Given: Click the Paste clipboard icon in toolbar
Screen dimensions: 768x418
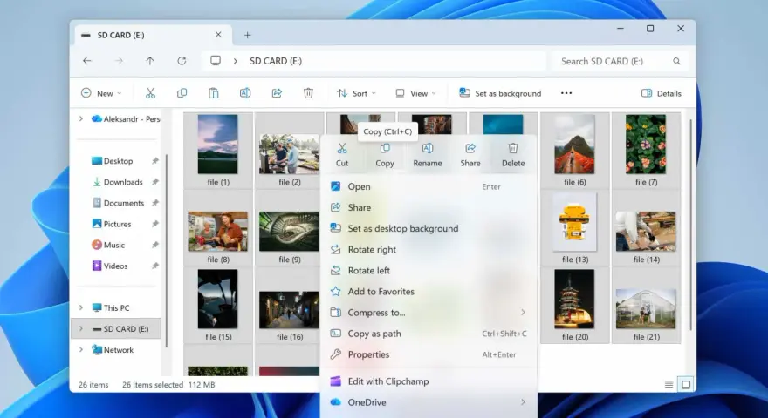Looking at the screenshot, I should coord(214,93).
